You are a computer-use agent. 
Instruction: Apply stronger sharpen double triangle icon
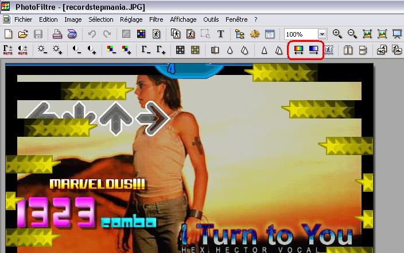279,50
